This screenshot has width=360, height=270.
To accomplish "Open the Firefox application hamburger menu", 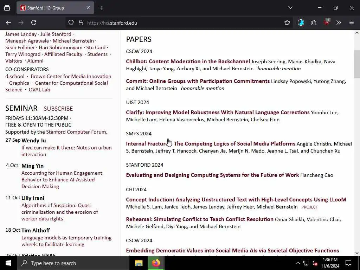I will [352, 22].
